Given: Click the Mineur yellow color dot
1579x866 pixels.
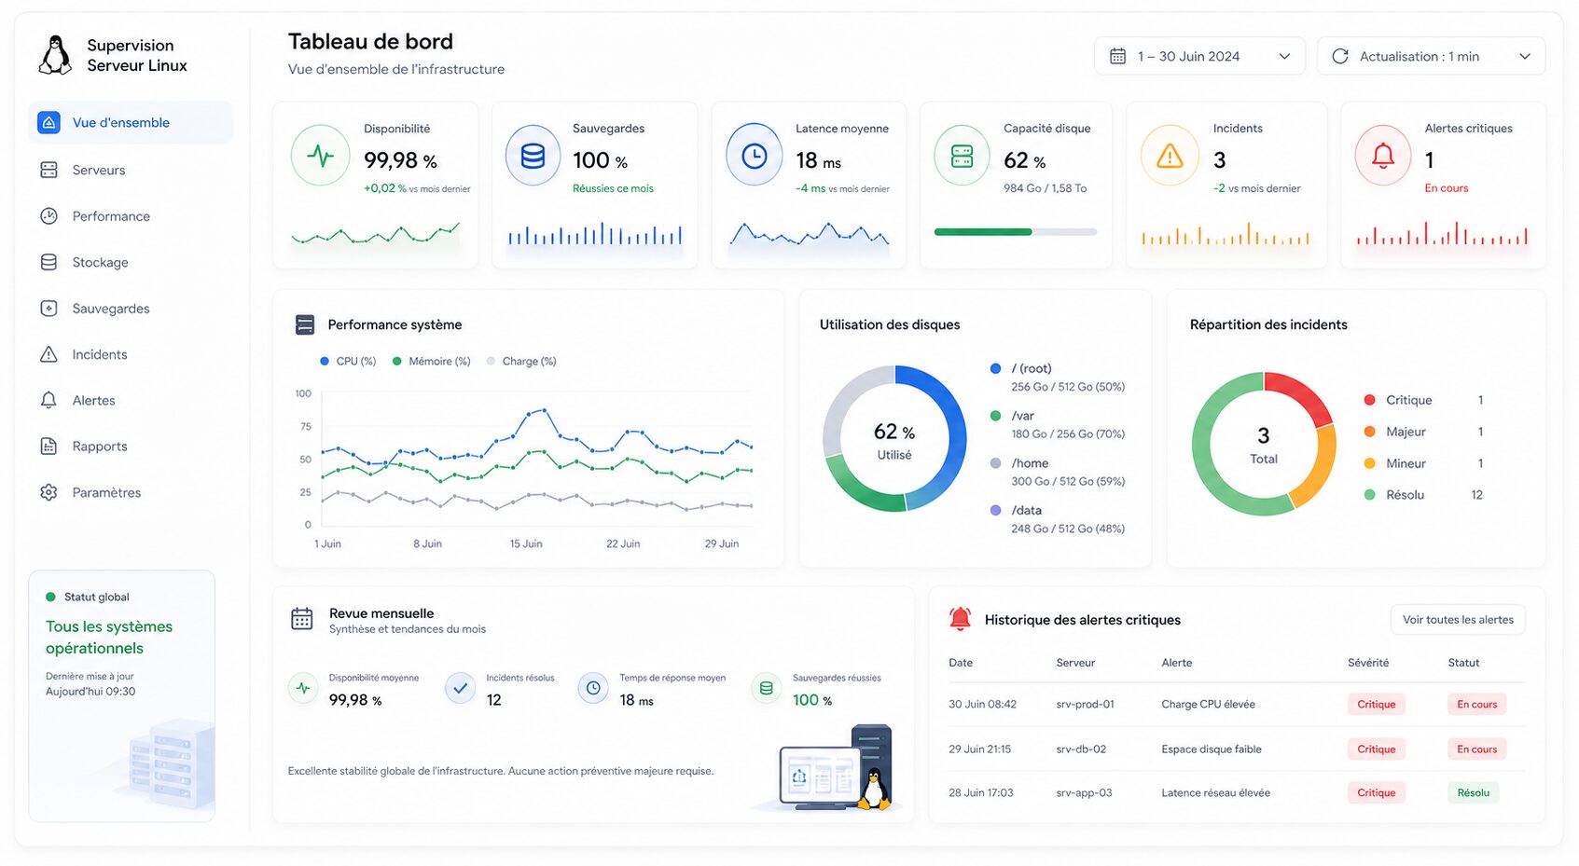Looking at the screenshot, I should click(x=1369, y=463).
